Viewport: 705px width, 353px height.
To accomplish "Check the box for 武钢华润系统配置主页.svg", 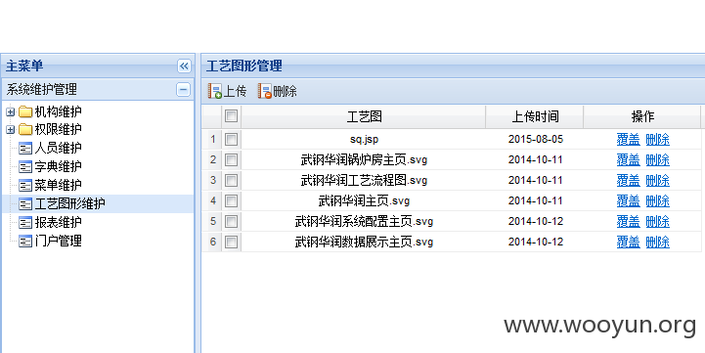I will pos(231,221).
